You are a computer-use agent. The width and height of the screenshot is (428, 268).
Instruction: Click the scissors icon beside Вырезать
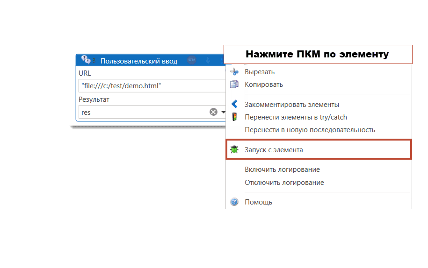pyautogui.click(x=235, y=72)
